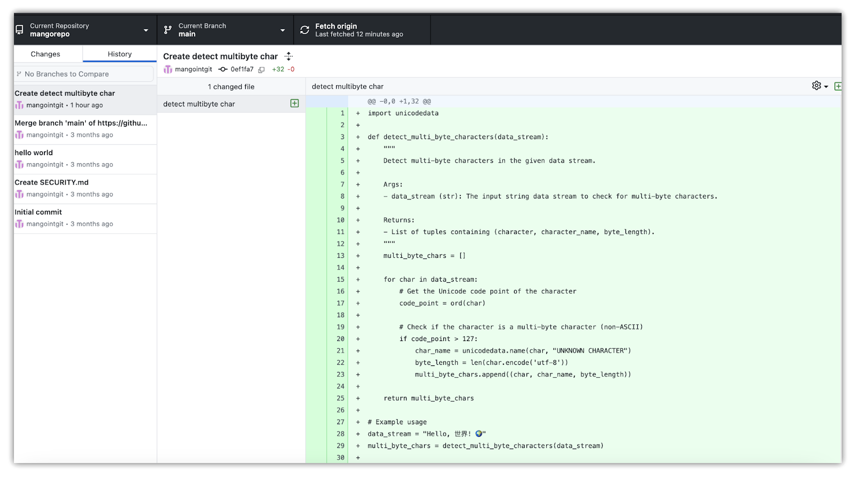Image resolution: width=854 pixels, height=477 pixels.
Task: Click line number 1 in the diff gutter
Action: coord(342,113)
